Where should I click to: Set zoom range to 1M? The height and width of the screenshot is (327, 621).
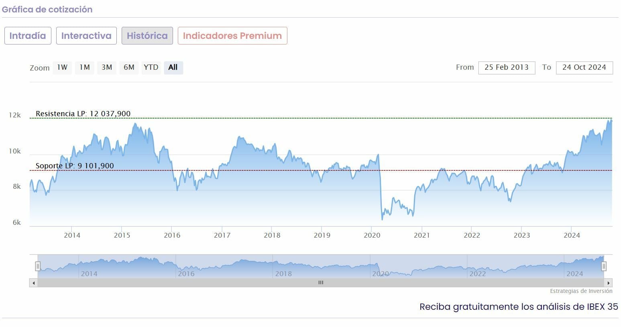pos(84,67)
